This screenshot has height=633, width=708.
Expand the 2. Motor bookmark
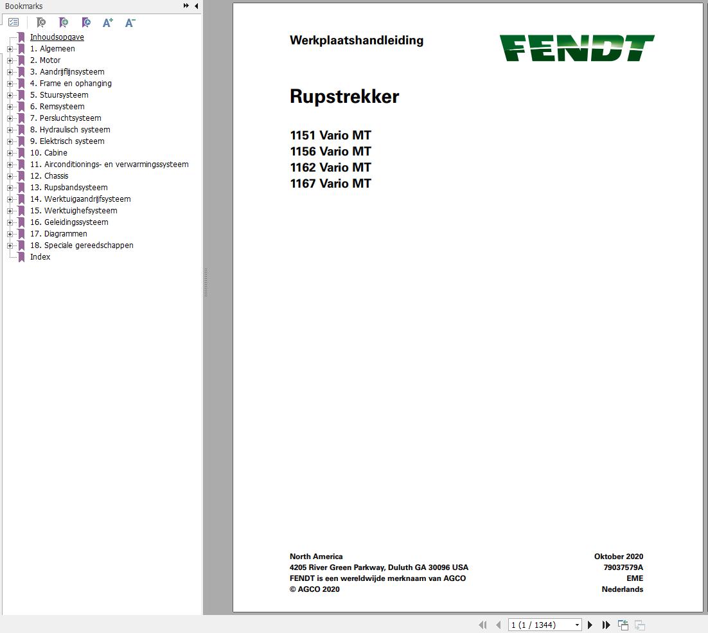pyautogui.click(x=10, y=60)
